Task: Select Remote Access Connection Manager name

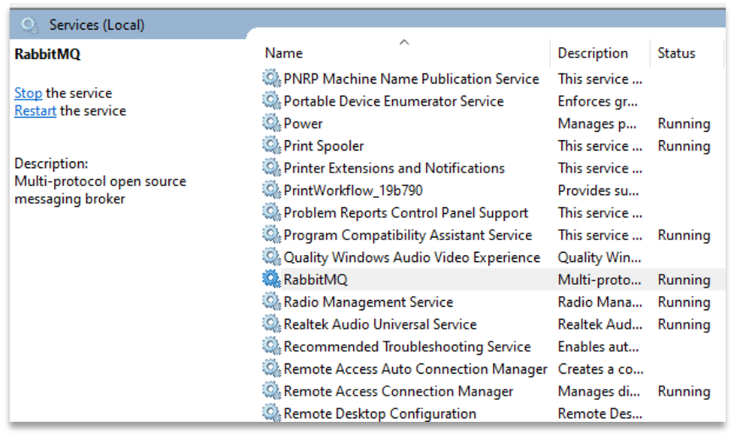Action: point(398,391)
